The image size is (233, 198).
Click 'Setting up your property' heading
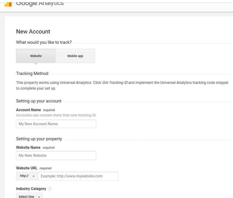pos(39,139)
